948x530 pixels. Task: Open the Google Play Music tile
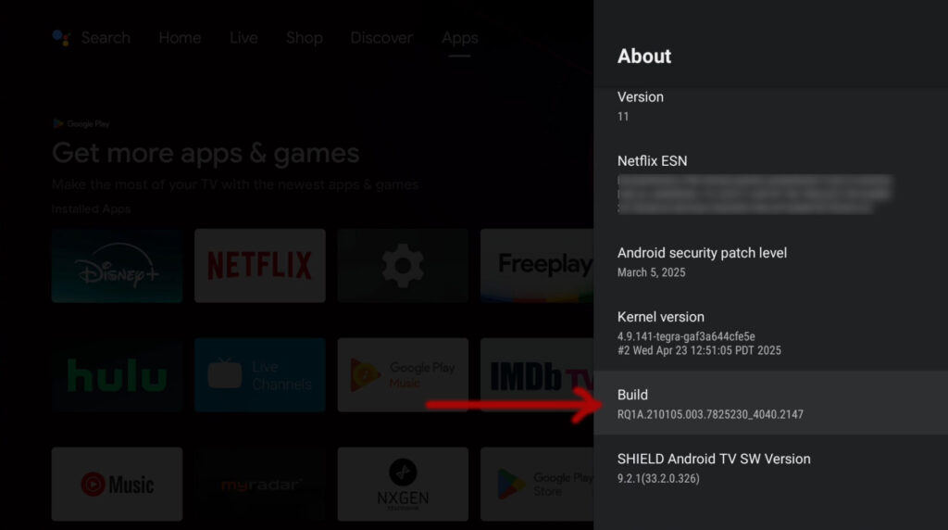click(403, 375)
